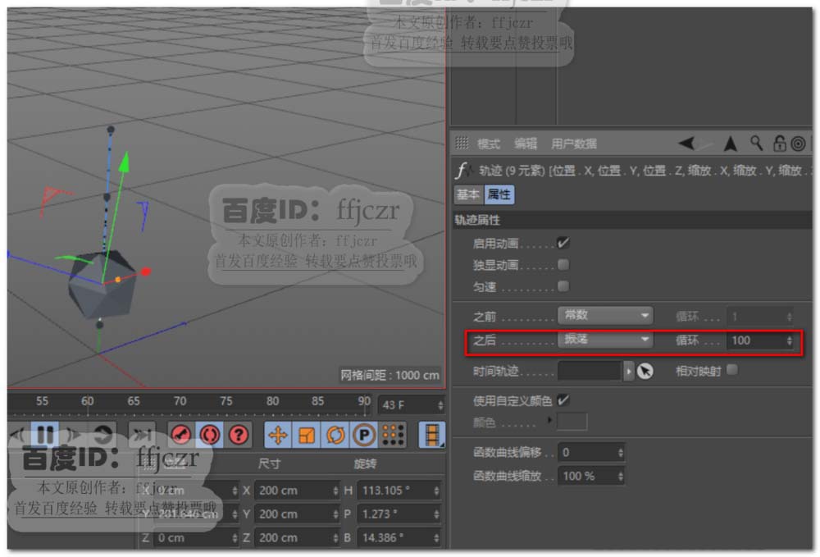Click the up arrow in attribute manager

click(731, 143)
